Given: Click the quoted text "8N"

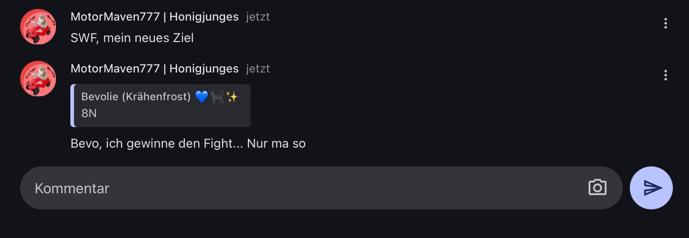Looking at the screenshot, I should click(x=89, y=113).
